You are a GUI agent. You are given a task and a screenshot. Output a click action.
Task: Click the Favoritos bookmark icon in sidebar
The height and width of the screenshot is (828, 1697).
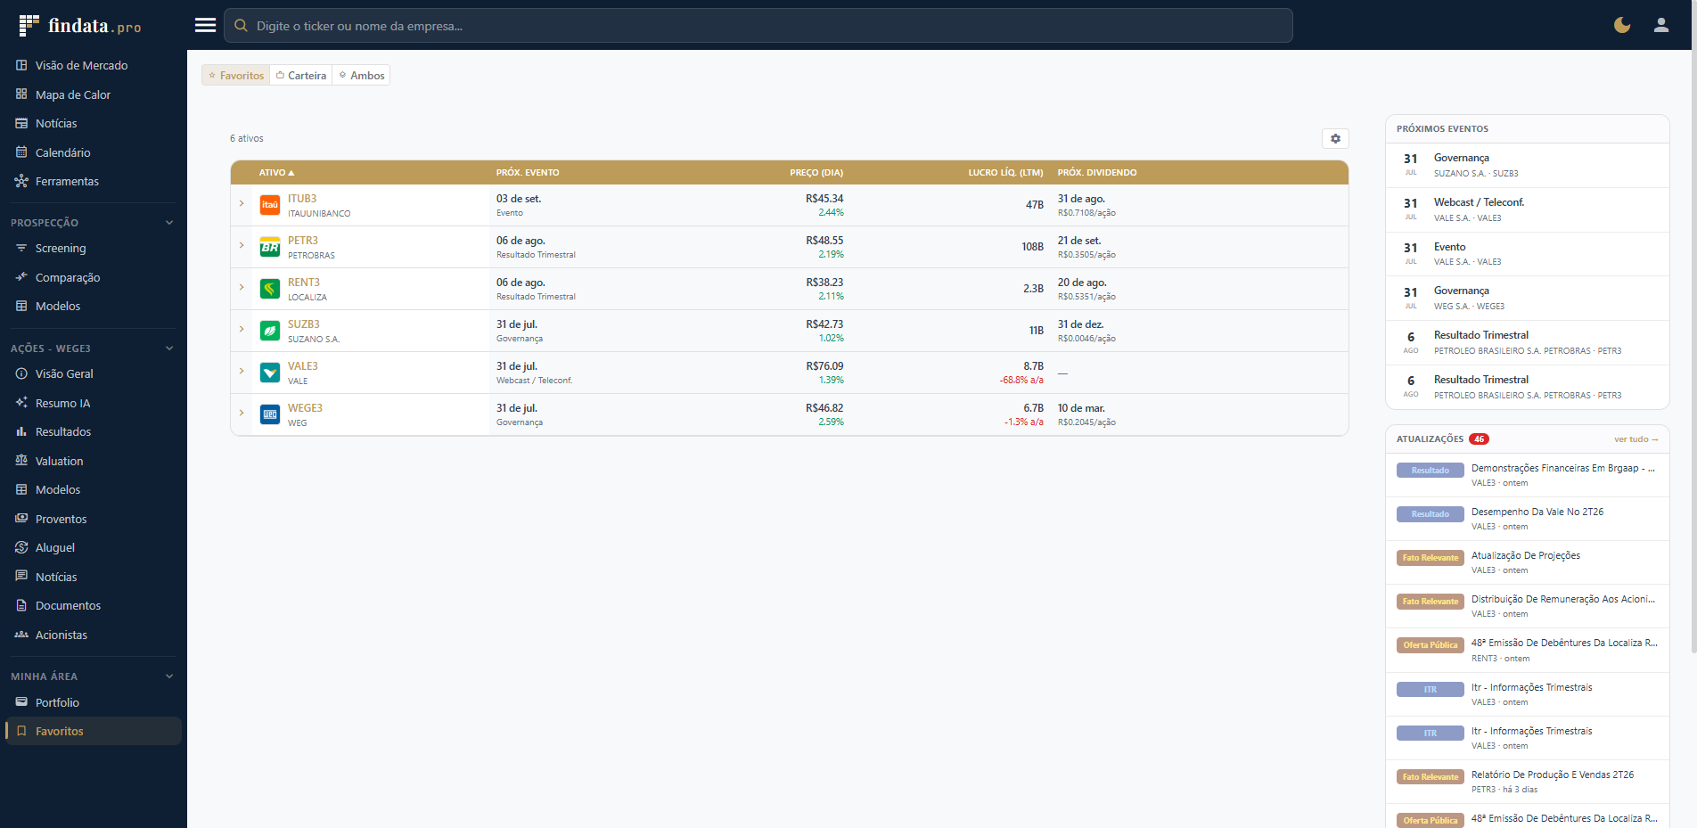point(21,731)
